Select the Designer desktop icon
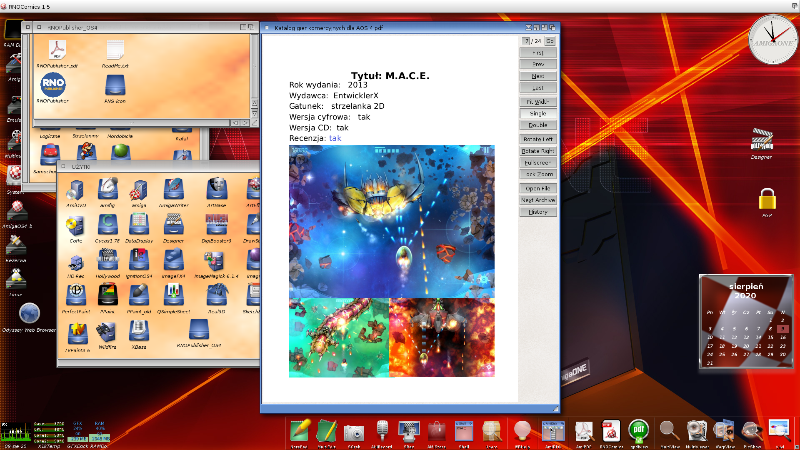800x450 pixels. (x=762, y=140)
